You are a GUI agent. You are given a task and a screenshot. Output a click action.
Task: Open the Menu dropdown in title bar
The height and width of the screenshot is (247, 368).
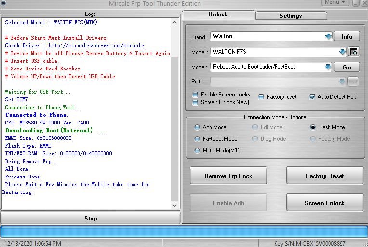click(335, 2)
